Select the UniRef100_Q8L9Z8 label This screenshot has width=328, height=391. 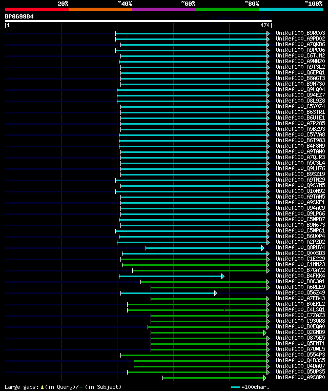click(300, 101)
